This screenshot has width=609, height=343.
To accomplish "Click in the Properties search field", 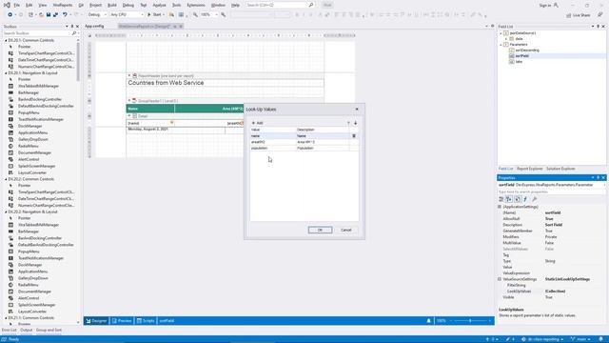I will [551, 192].
